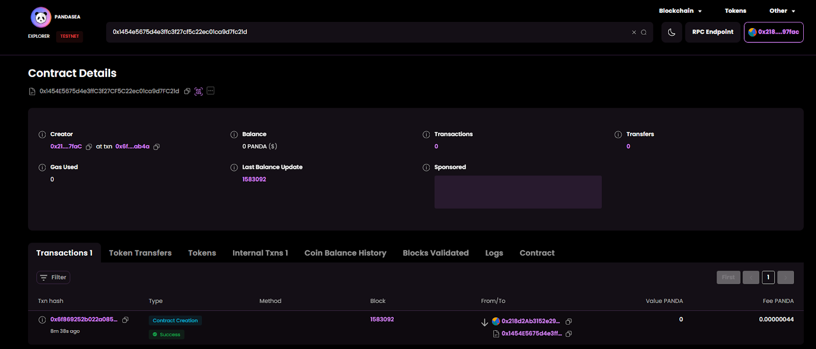816x349 pixels.
Task: Clear the search field with X icon
Action: point(634,32)
